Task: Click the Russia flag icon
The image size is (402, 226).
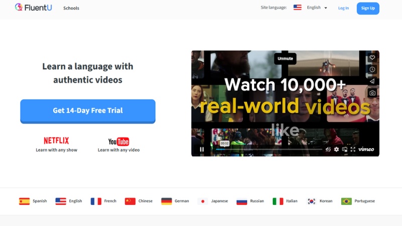Action: [242, 201]
